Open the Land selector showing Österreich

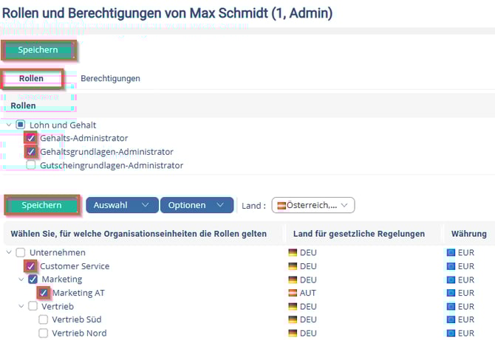point(314,205)
